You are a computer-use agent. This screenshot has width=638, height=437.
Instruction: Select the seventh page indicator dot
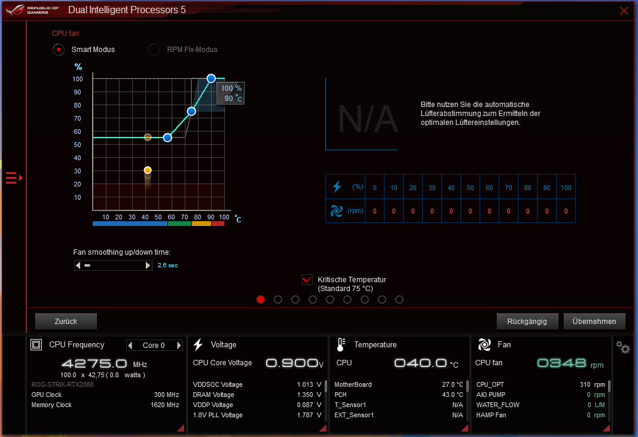[x=365, y=300]
